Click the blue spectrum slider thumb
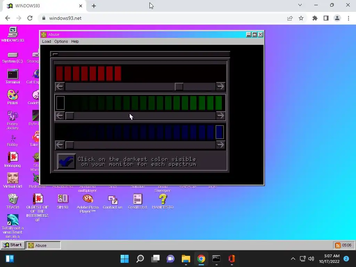Viewport: 356px width, 267px height. coord(70,145)
